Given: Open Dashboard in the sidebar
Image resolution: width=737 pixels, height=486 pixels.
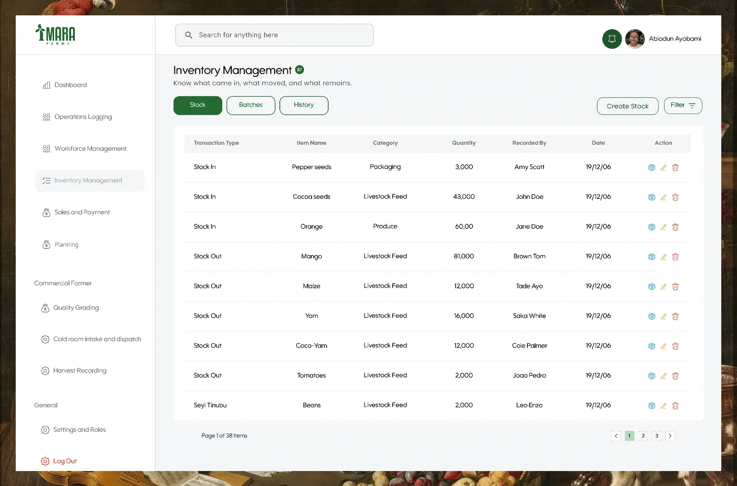Looking at the screenshot, I should (64, 85).
